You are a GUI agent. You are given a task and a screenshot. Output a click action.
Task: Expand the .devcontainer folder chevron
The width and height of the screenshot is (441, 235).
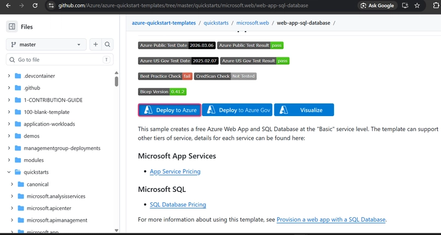[x=9, y=76]
